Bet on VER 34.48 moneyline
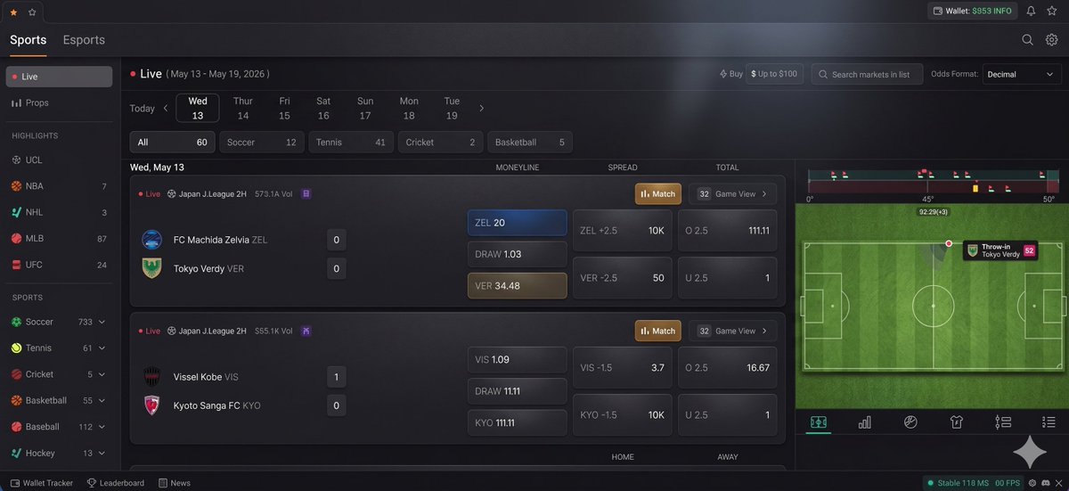The width and height of the screenshot is (1069, 491). (517, 285)
